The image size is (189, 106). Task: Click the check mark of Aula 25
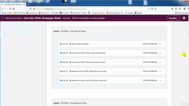coord(61,53)
